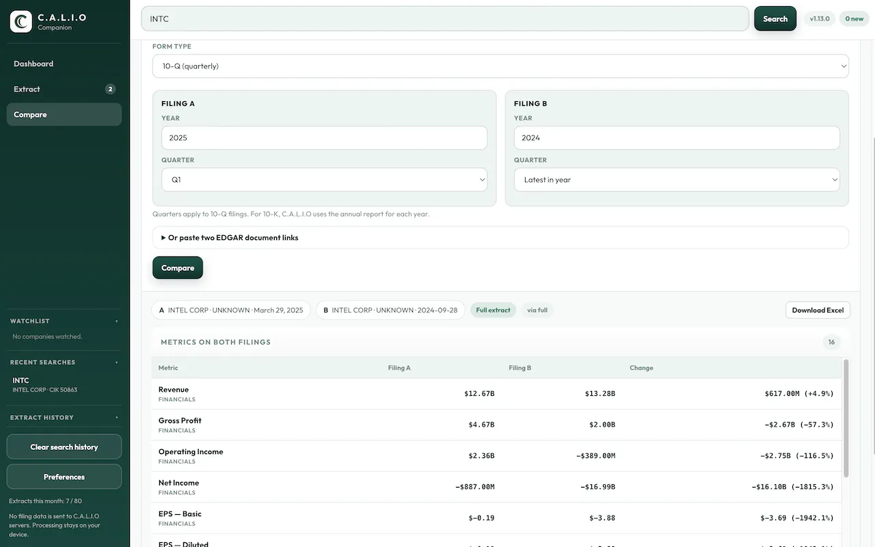Select the Operating Income metric label

coord(191,452)
